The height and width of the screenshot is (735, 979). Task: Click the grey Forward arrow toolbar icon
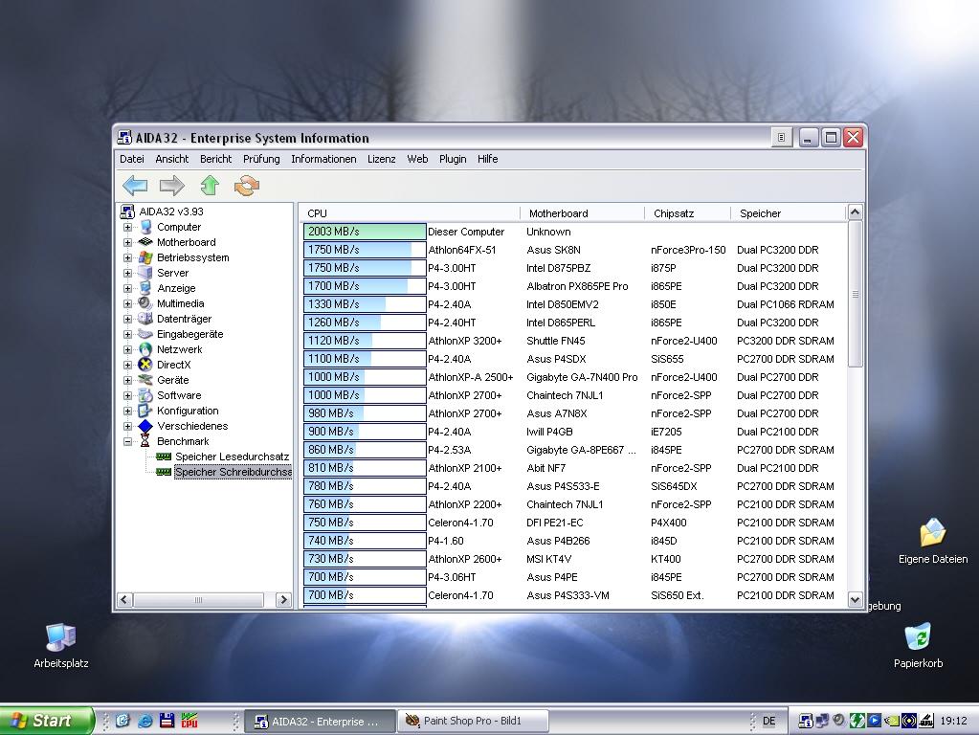point(172,186)
